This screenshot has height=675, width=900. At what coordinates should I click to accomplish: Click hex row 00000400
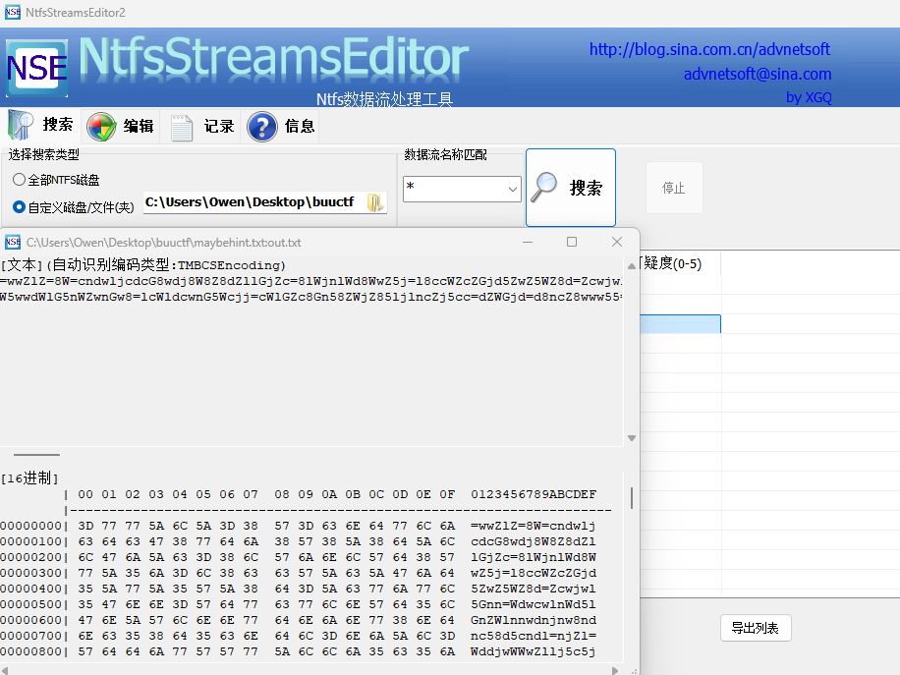(x=298, y=589)
